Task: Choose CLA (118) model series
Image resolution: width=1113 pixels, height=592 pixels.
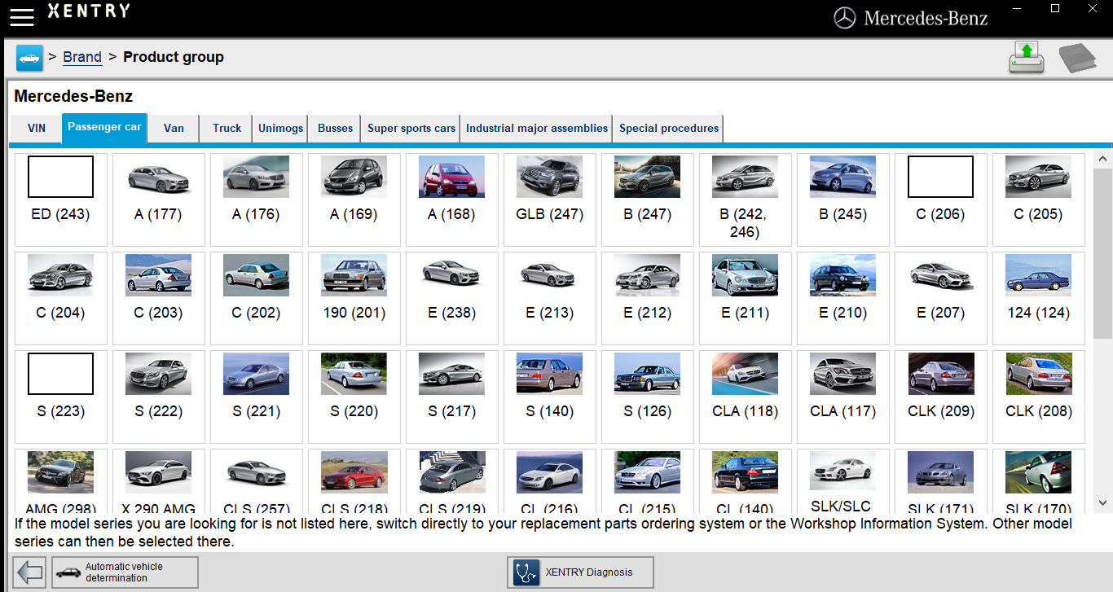Action: coord(746,397)
